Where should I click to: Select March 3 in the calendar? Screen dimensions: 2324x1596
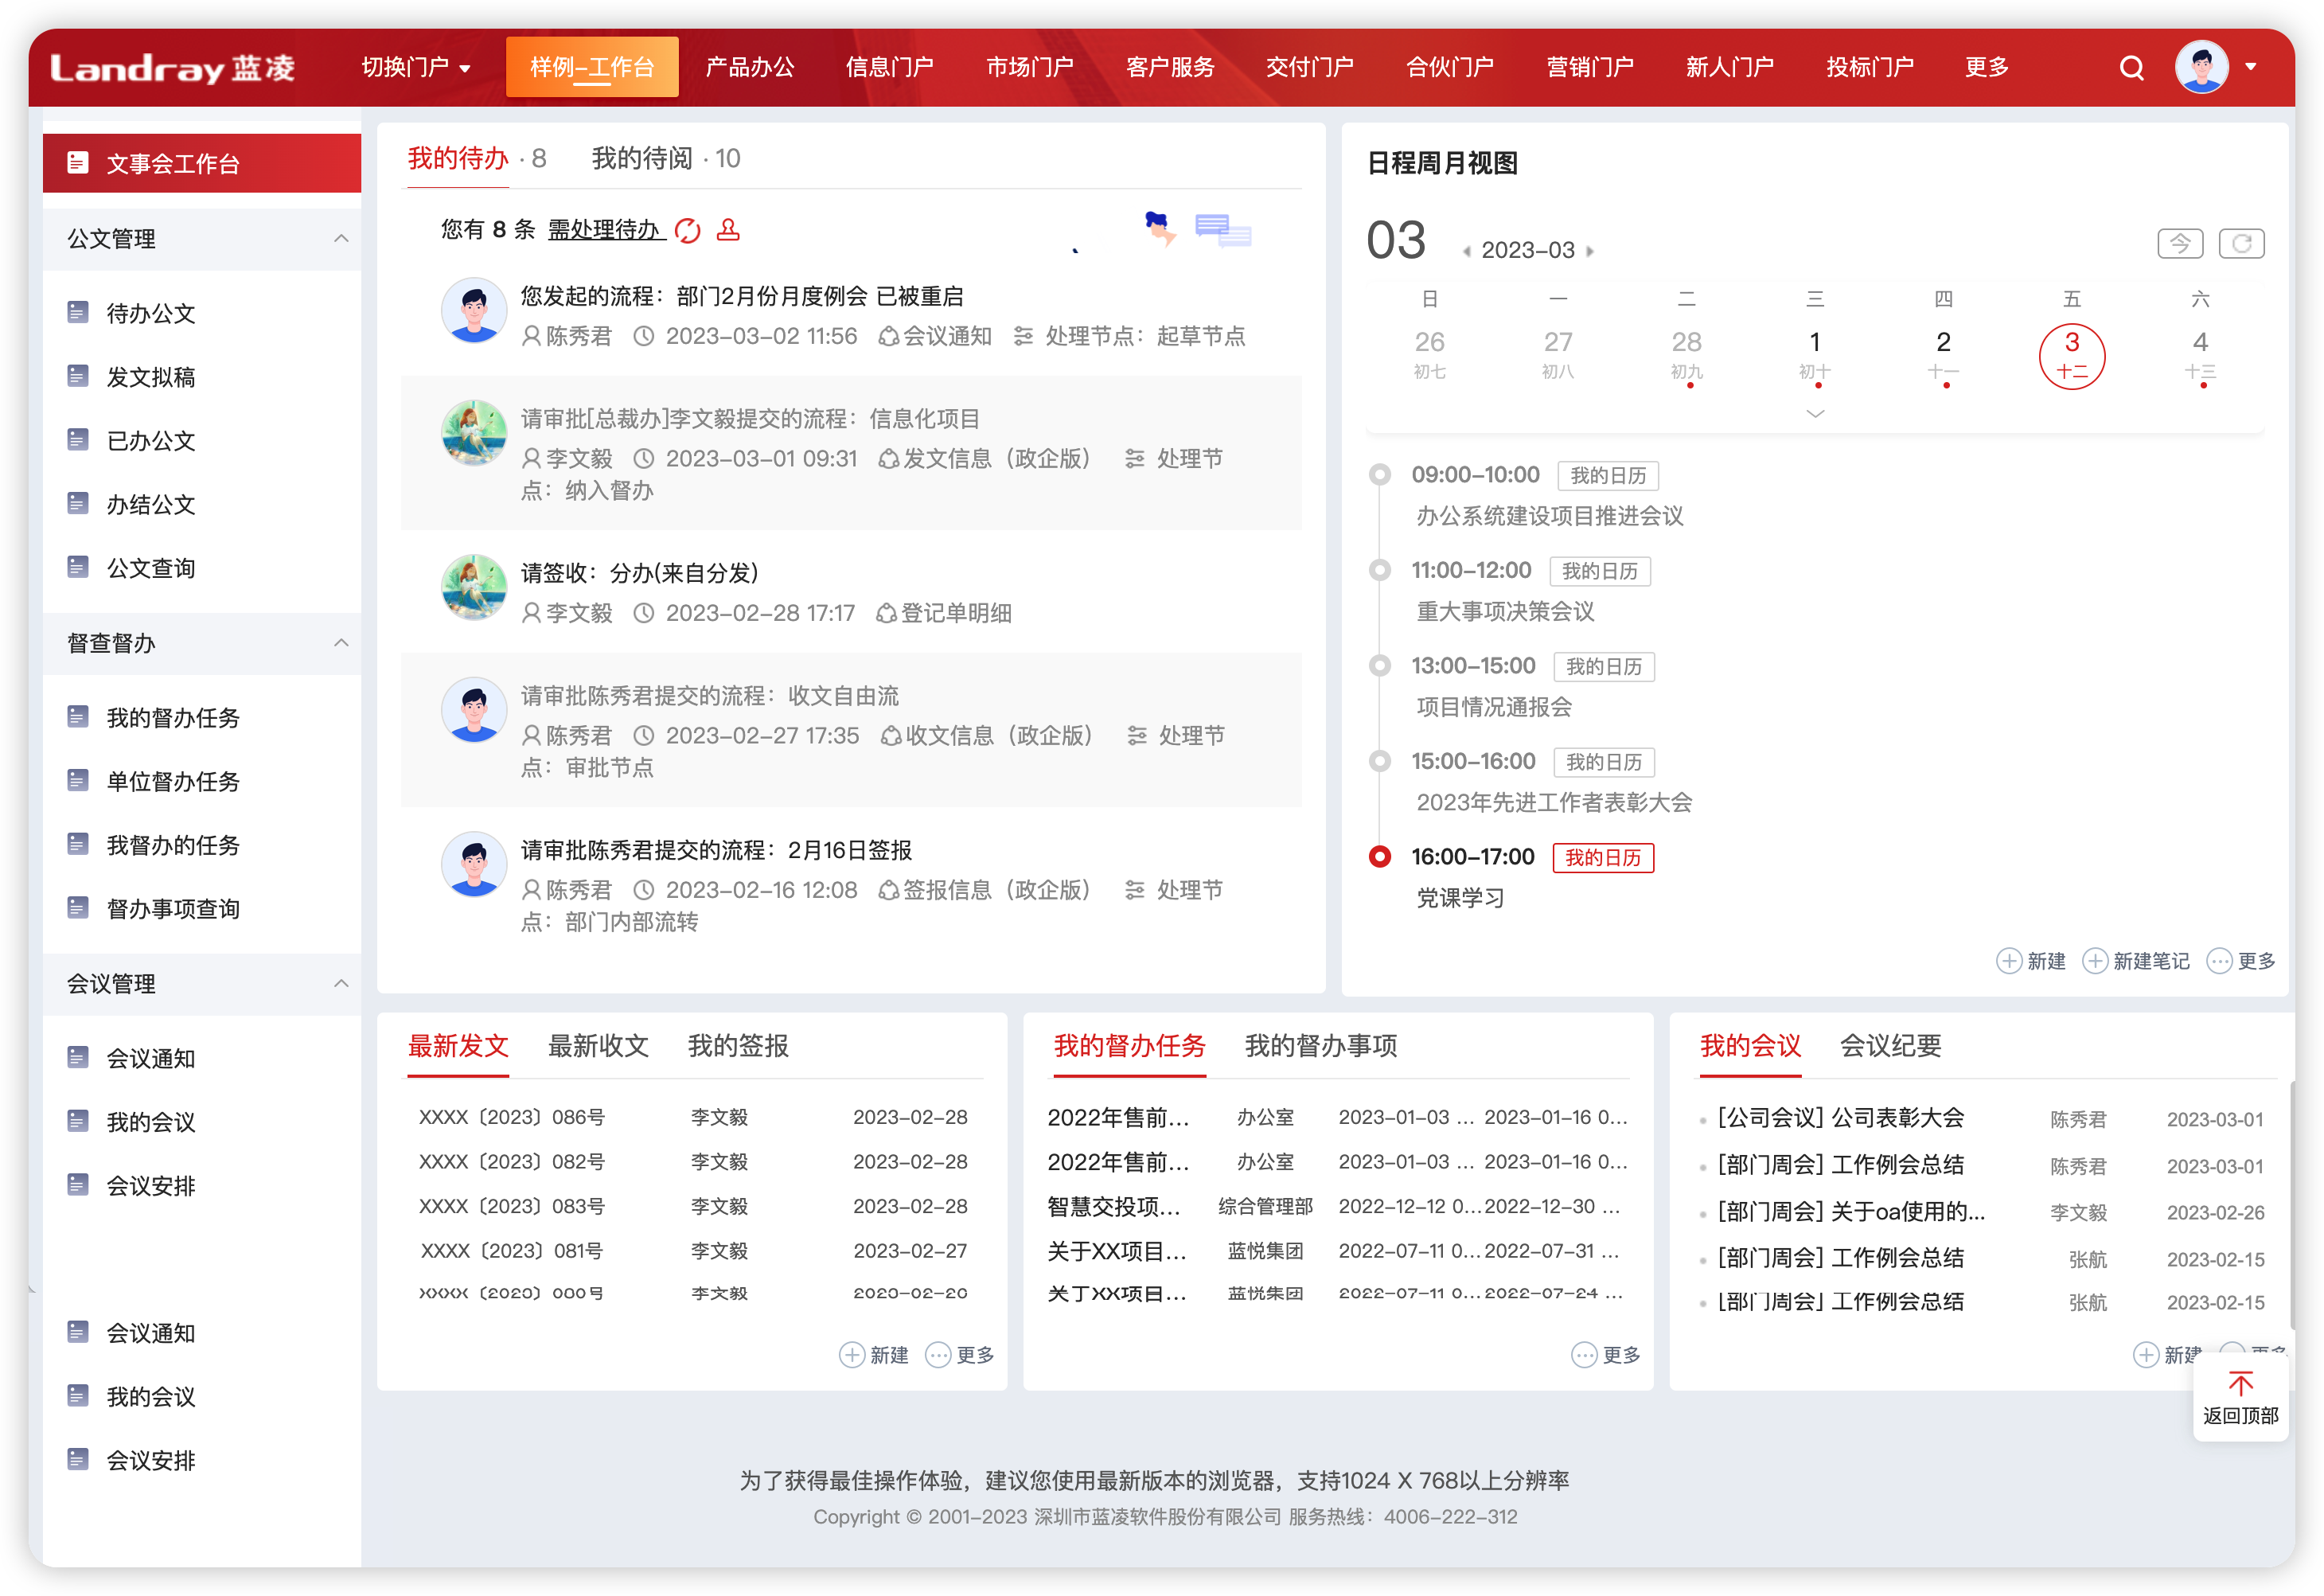2071,355
